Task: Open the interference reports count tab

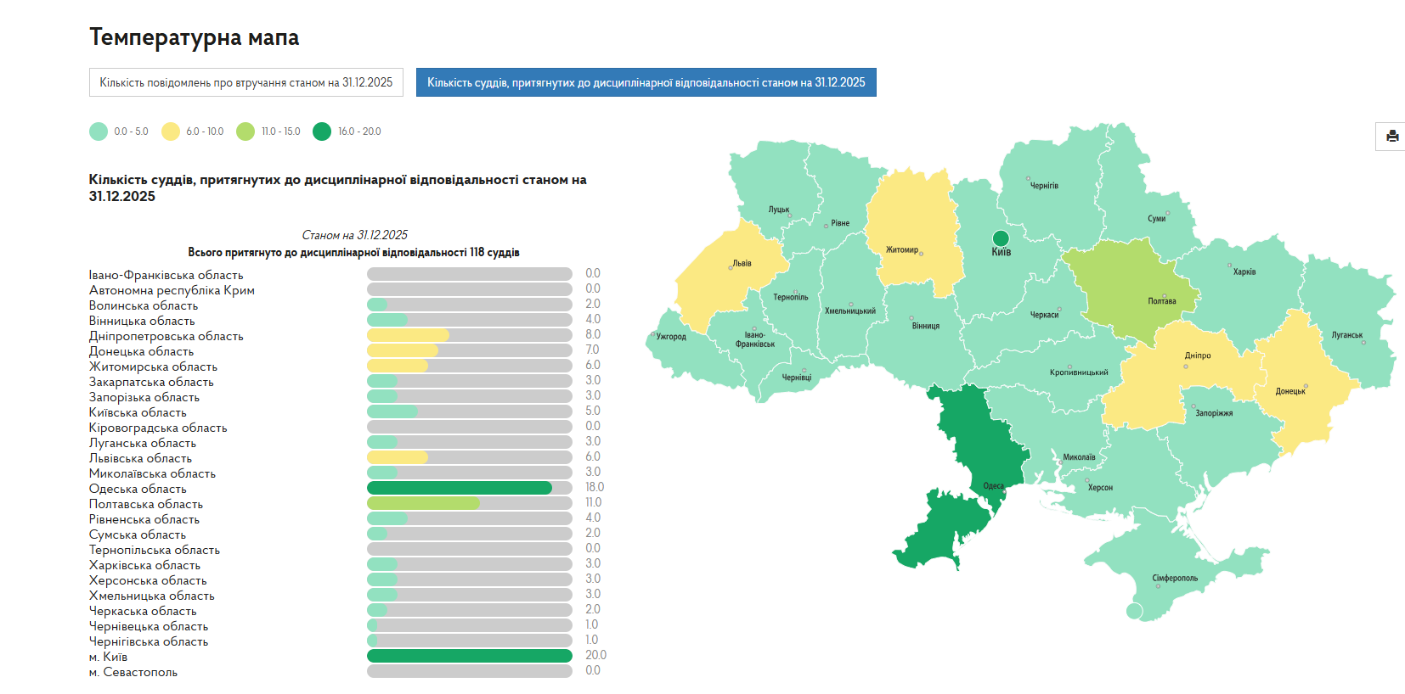Action: pos(246,82)
